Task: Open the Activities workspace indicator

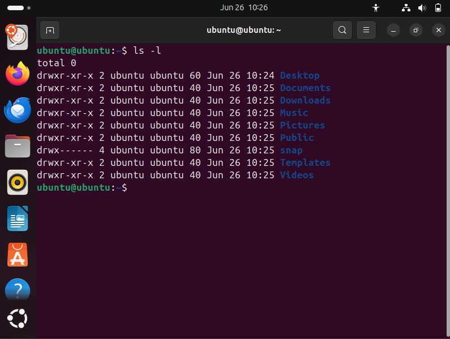Action: [19, 8]
